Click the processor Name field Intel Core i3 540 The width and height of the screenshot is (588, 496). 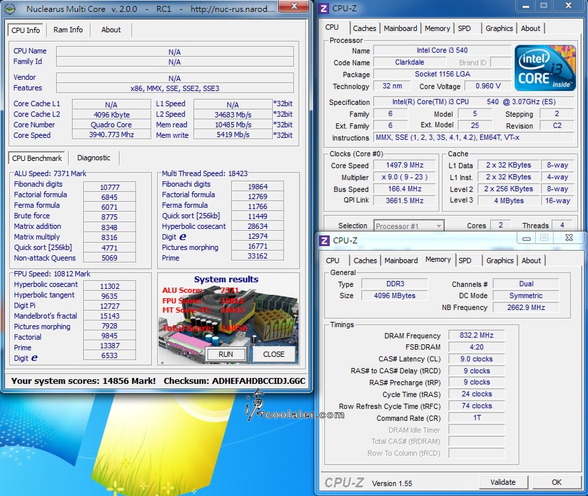coord(442,50)
